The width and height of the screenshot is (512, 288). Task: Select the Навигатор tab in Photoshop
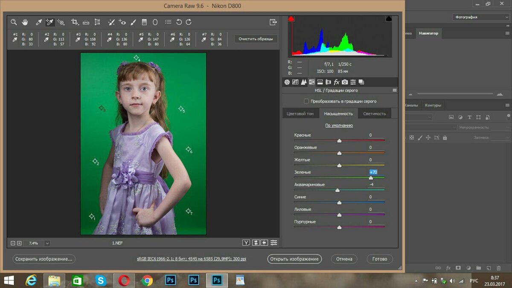pyautogui.click(x=428, y=33)
